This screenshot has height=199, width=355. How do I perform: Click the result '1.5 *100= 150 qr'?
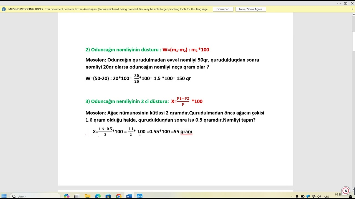[x=172, y=78]
